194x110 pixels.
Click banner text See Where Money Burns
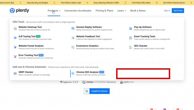tap(174, 3)
